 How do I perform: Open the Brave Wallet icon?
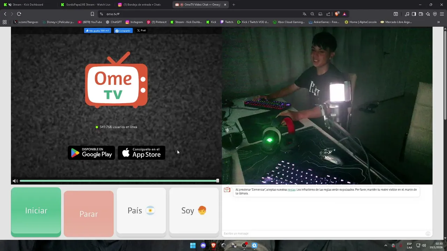pyautogui.click(x=421, y=14)
